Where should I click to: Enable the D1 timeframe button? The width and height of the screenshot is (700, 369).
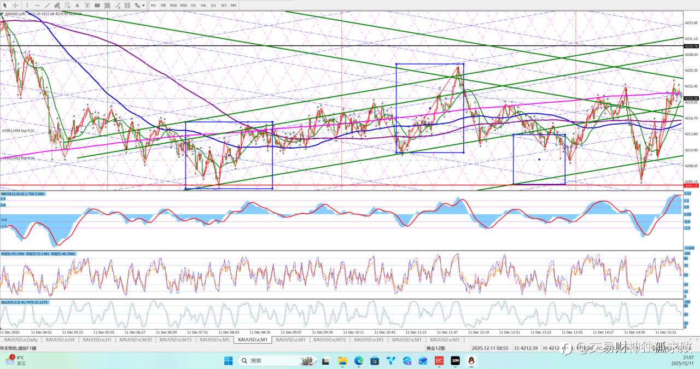tap(213, 5)
